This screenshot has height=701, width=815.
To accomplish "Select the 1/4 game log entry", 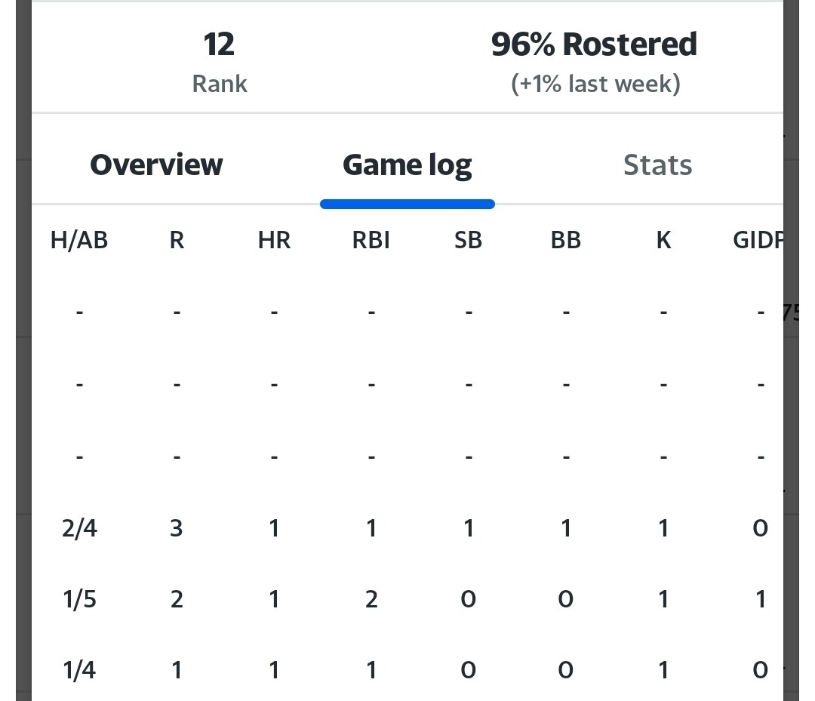I will click(79, 670).
